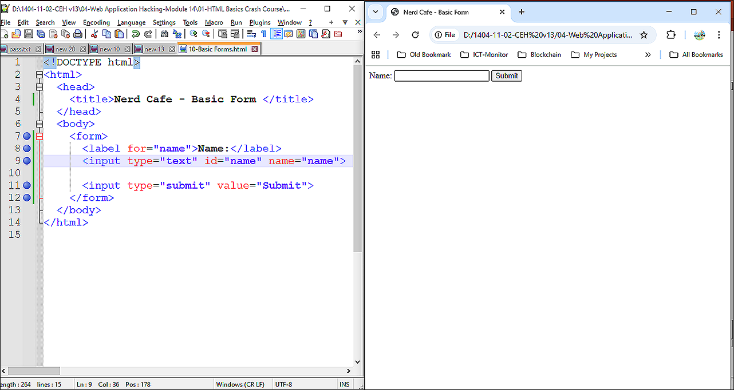Click the Cut scissors icon
Screen dimensions: 734x390
pos(94,34)
